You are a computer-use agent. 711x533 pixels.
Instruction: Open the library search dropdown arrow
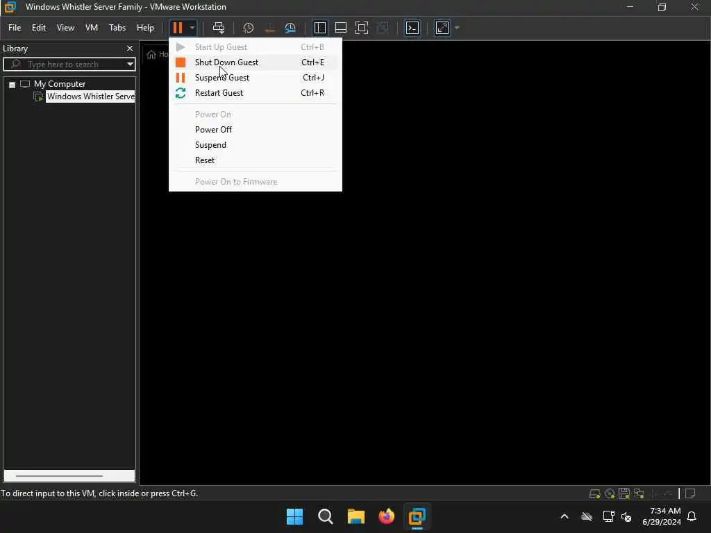click(130, 65)
